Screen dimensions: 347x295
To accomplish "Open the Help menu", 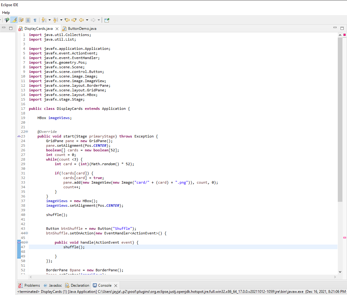I will pos(6,13).
